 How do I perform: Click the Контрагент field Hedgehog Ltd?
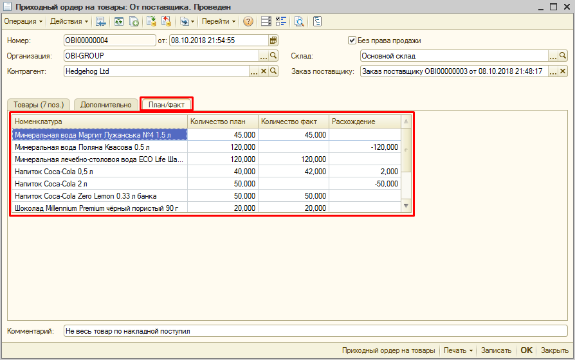[x=156, y=71]
